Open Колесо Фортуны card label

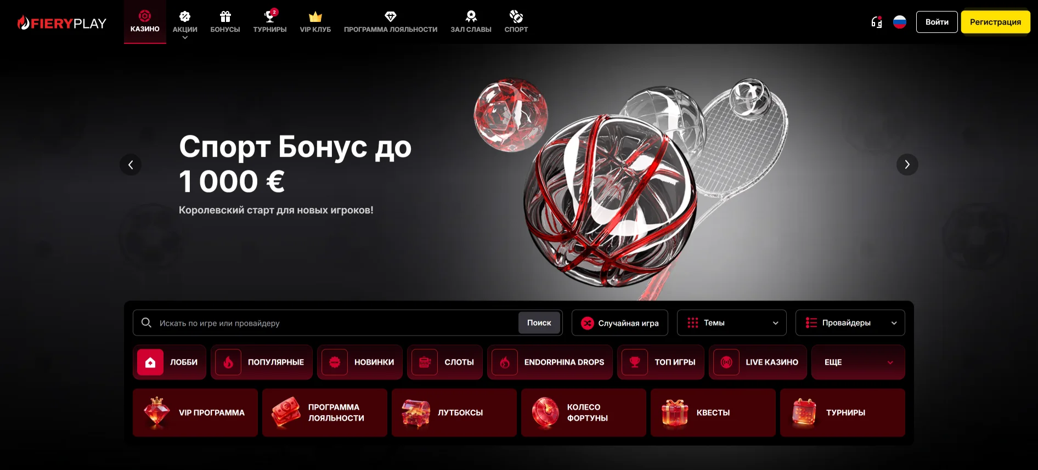(x=588, y=412)
